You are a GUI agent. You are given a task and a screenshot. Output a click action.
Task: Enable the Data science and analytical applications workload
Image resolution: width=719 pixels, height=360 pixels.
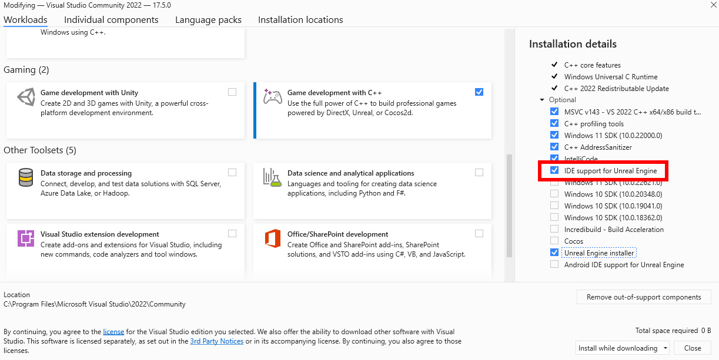click(x=479, y=172)
